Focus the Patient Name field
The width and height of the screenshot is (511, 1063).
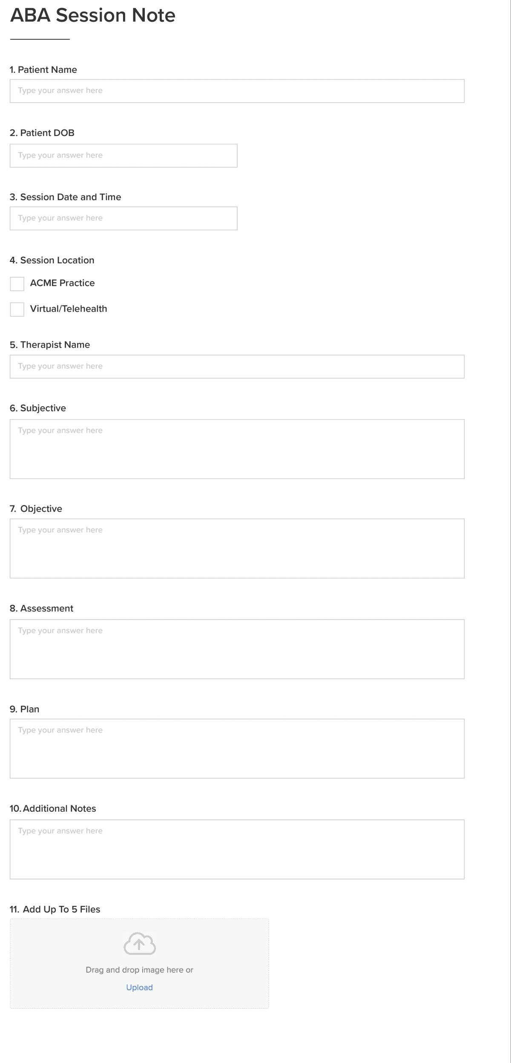point(237,91)
